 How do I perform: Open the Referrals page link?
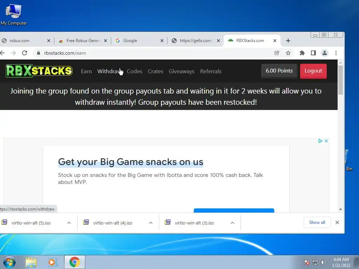pos(211,71)
